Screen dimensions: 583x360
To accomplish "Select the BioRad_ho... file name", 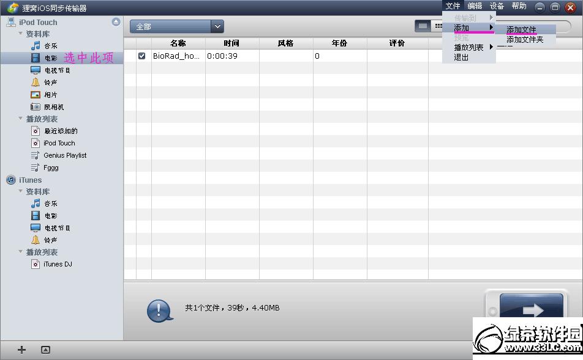I will pyautogui.click(x=176, y=56).
